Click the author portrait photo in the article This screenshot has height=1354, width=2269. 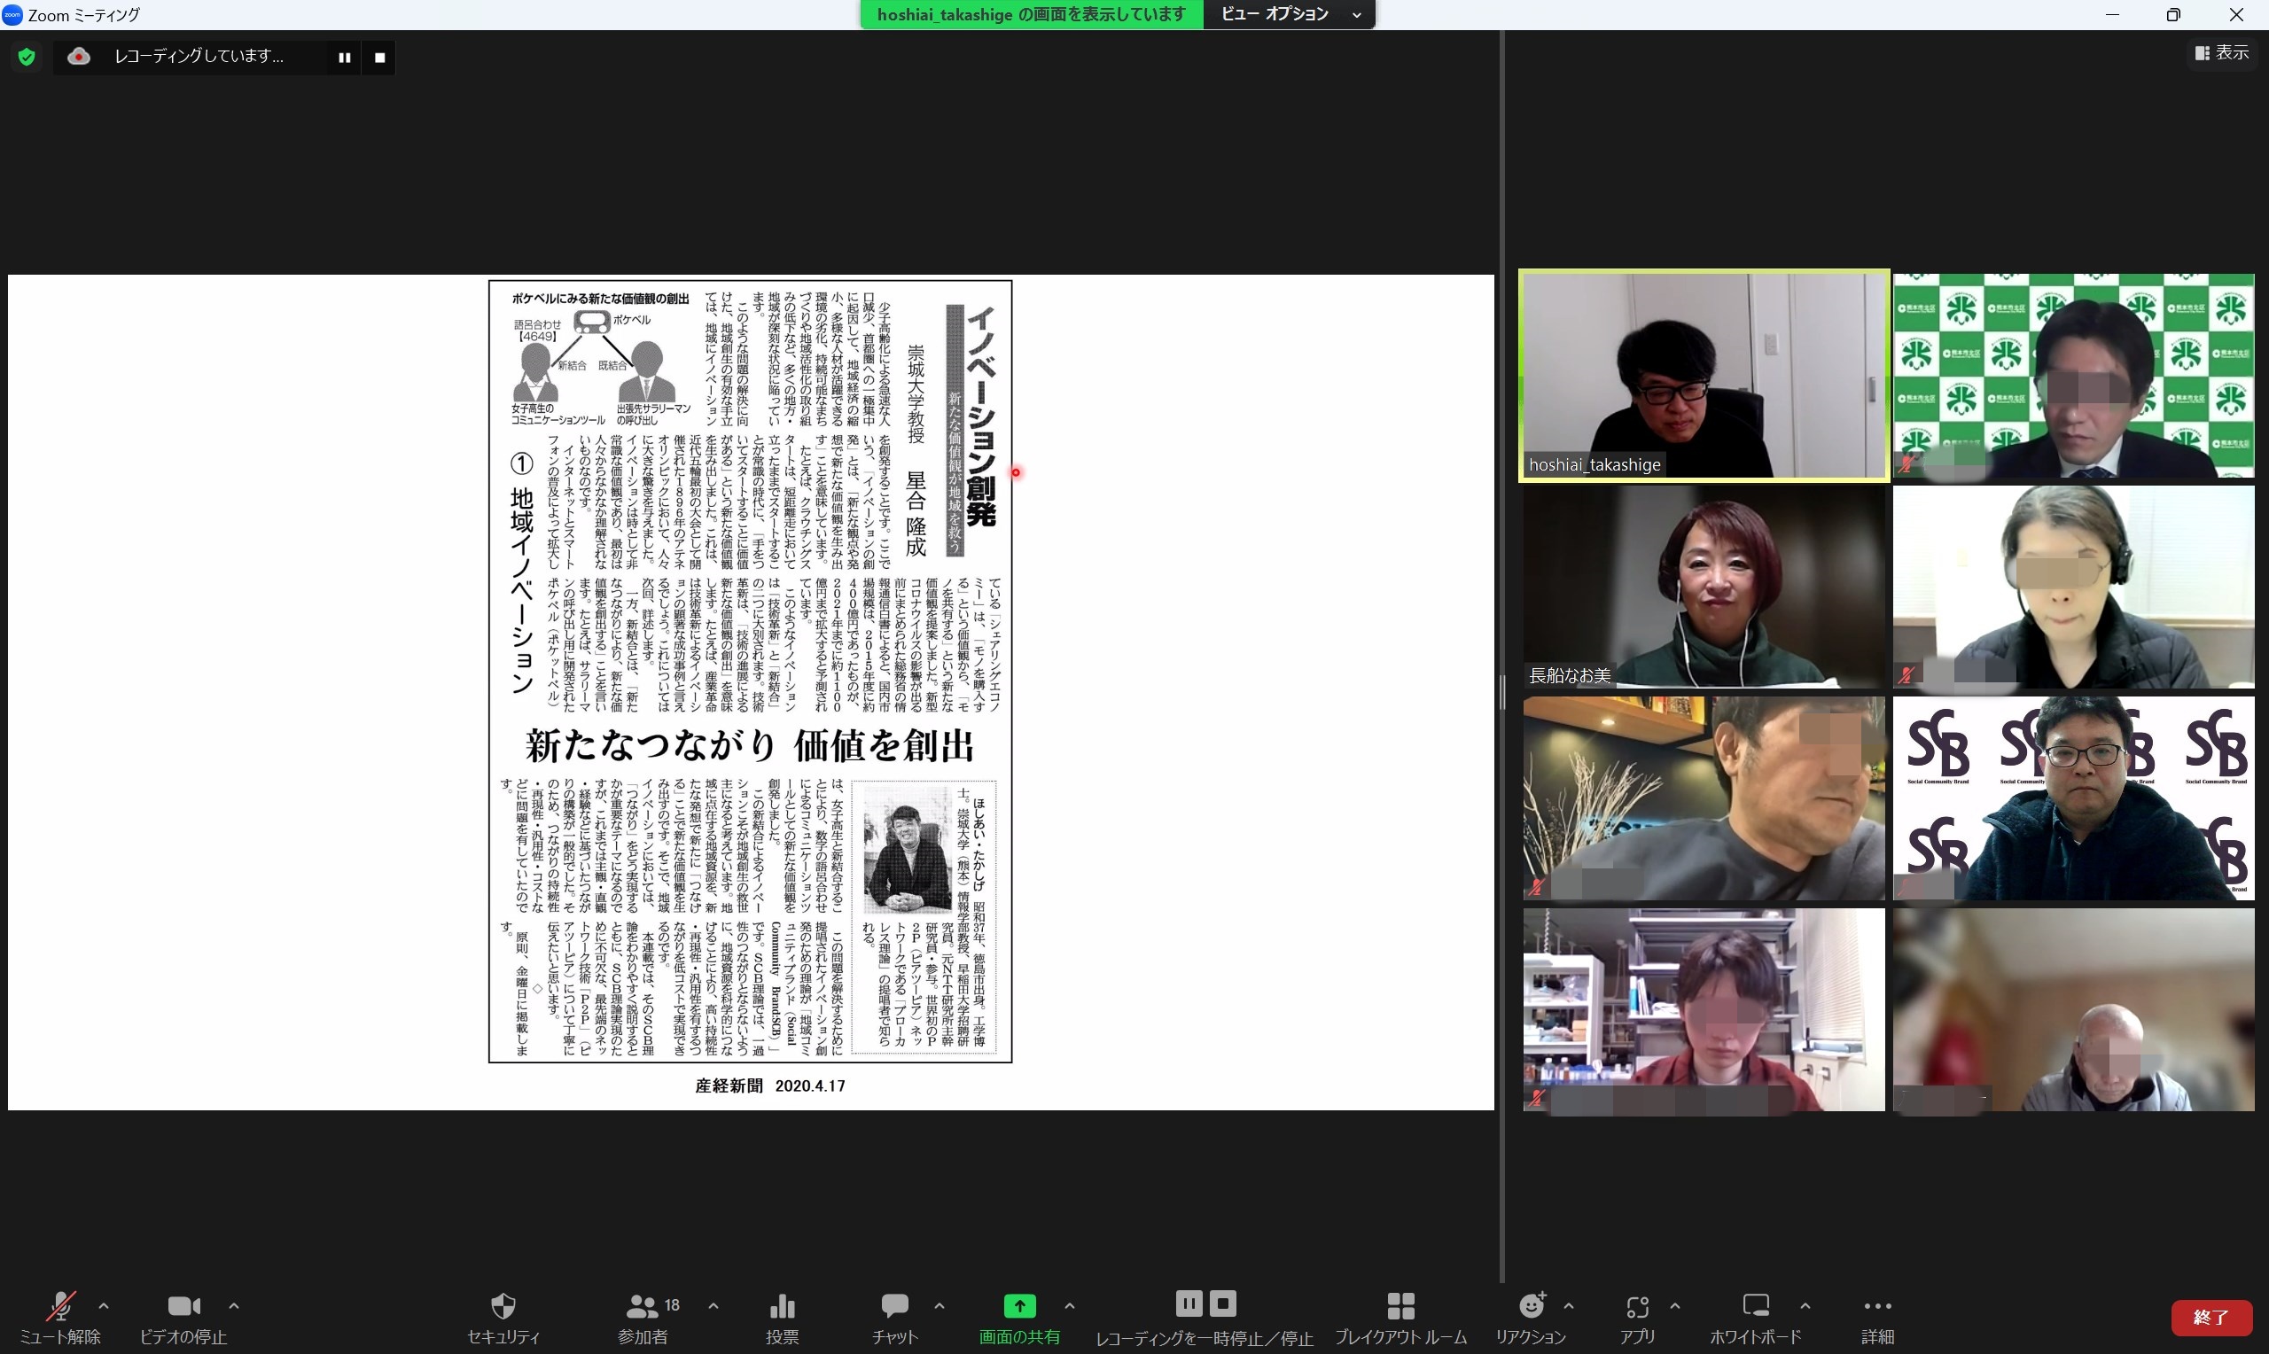pyautogui.click(x=908, y=849)
